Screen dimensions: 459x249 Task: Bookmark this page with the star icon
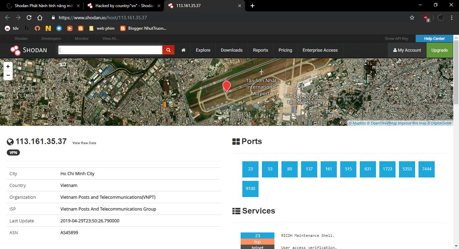click(x=412, y=18)
